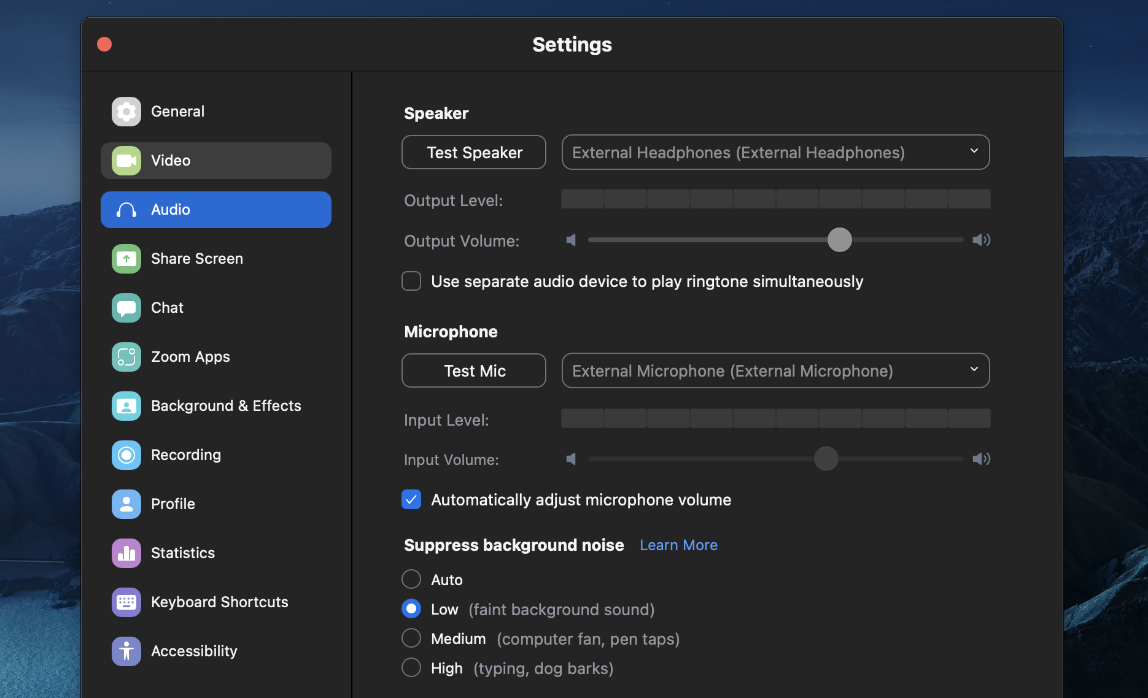Click the Statistics bar chart icon
Viewport: 1148px width, 698px height.
click(x=126, y=553)
